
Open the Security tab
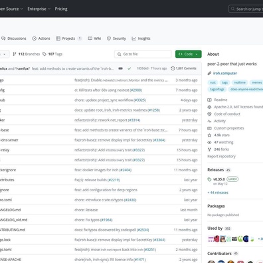coord(116,39)
